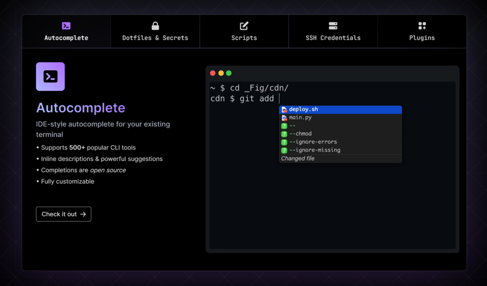487x286 pixels.
Task: Switch to the Dotfiles & Secrets tab
Action: point(155,38)
